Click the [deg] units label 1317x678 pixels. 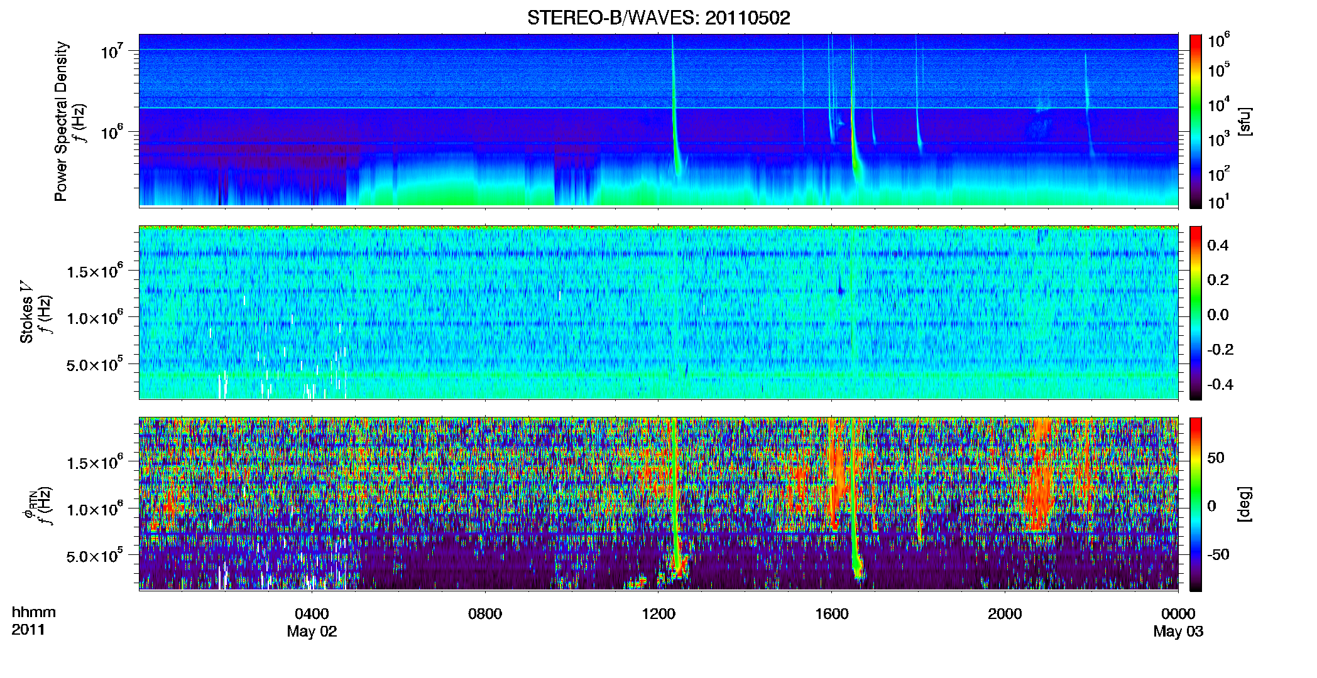point(1245,504)
